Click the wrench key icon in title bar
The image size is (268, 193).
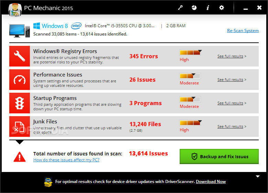click(x=180, y=8)
